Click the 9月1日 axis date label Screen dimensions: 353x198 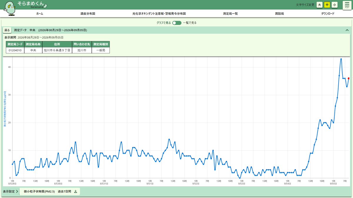[150, 183]
